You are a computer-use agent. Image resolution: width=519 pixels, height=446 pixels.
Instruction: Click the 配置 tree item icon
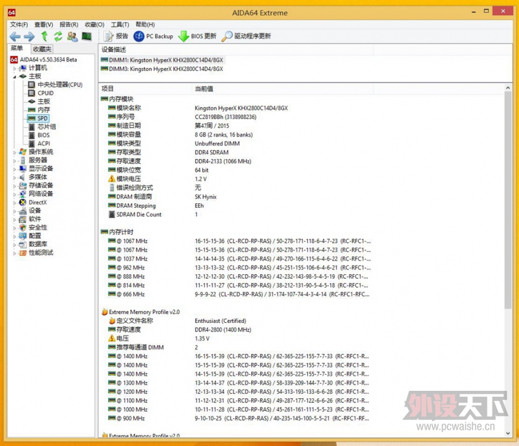[23, 236]
